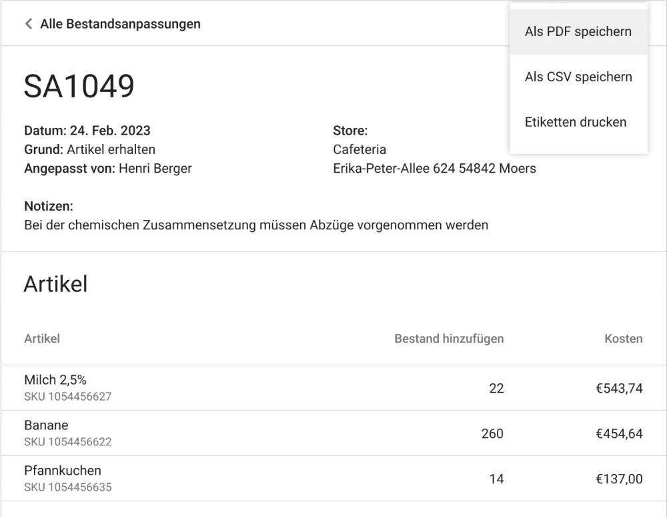Select 'Als PDF speichern' from the menu
The width and height of the screenshot is (667, 518).
(578, 31)
